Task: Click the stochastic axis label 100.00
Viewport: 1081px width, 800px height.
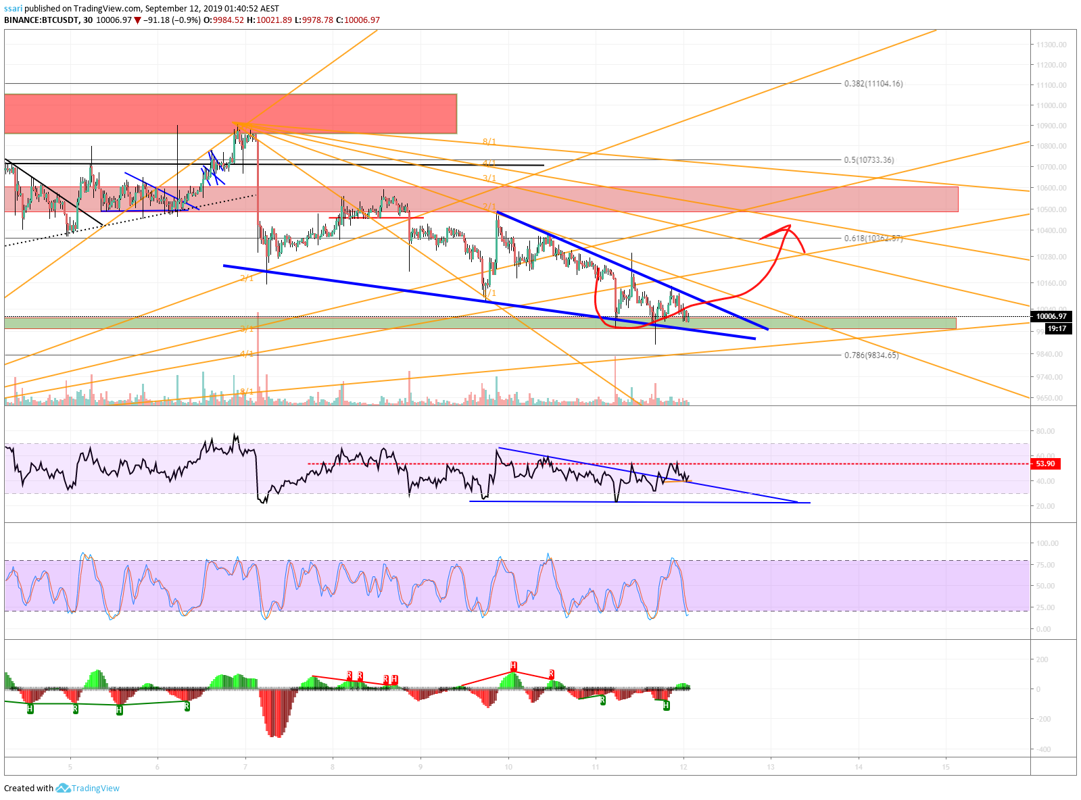Action: click(x=1047, y=543)
